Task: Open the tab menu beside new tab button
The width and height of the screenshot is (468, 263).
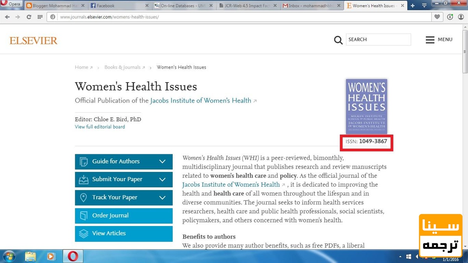Action: 424,5
